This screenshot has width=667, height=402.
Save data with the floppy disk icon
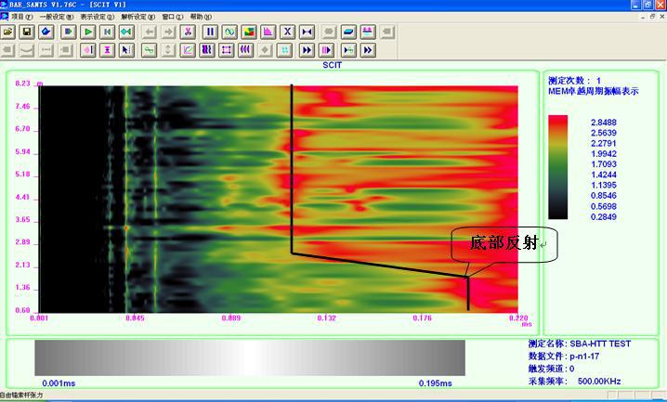coord(27,32)
